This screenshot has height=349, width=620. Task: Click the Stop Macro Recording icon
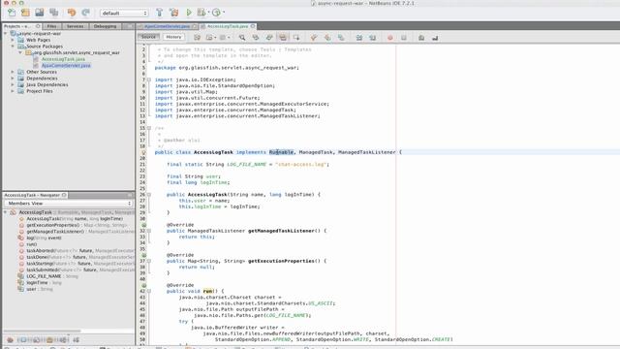pyautogui.click(x=404, y=38)
